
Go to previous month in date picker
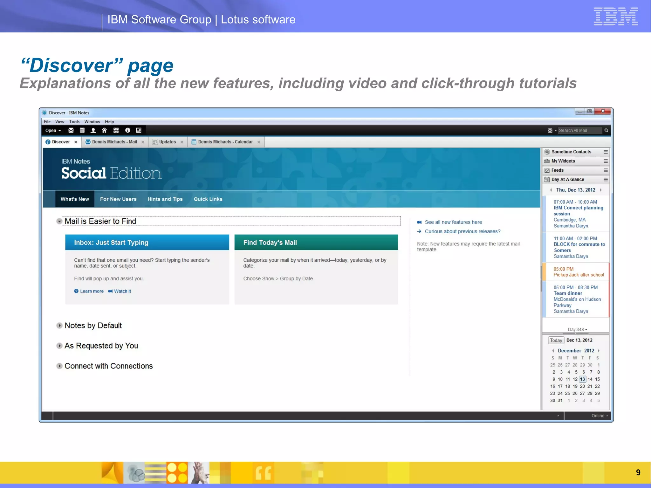click(x=553, y=351)
